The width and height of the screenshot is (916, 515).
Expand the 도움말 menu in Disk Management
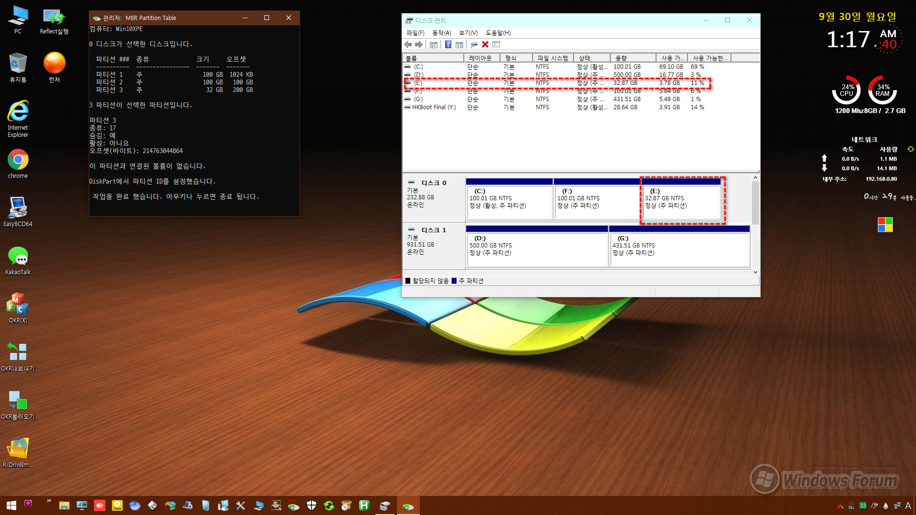click(x=497, y=32)
